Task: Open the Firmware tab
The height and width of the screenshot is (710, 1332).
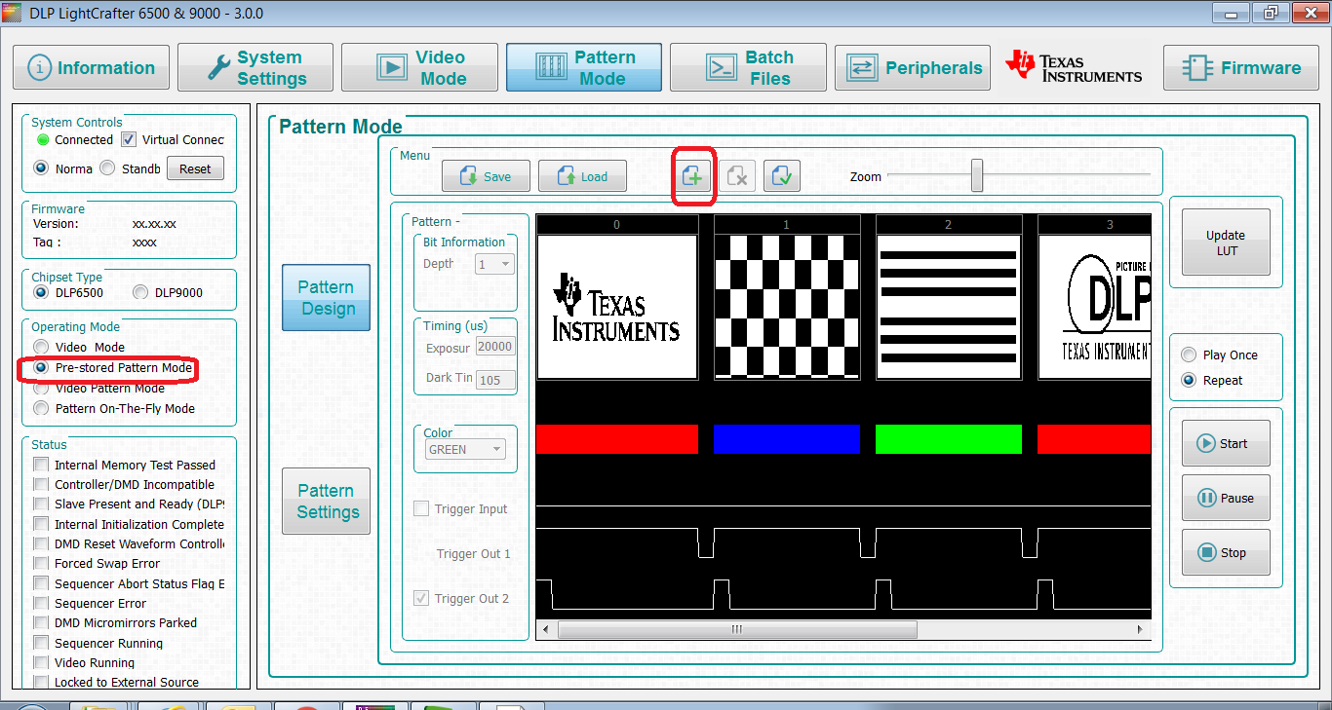Action: 1241,68
